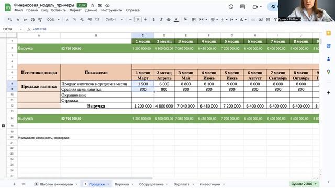
Task: Select the cell with 6 000 under Апрель
Action: (164, 84)
